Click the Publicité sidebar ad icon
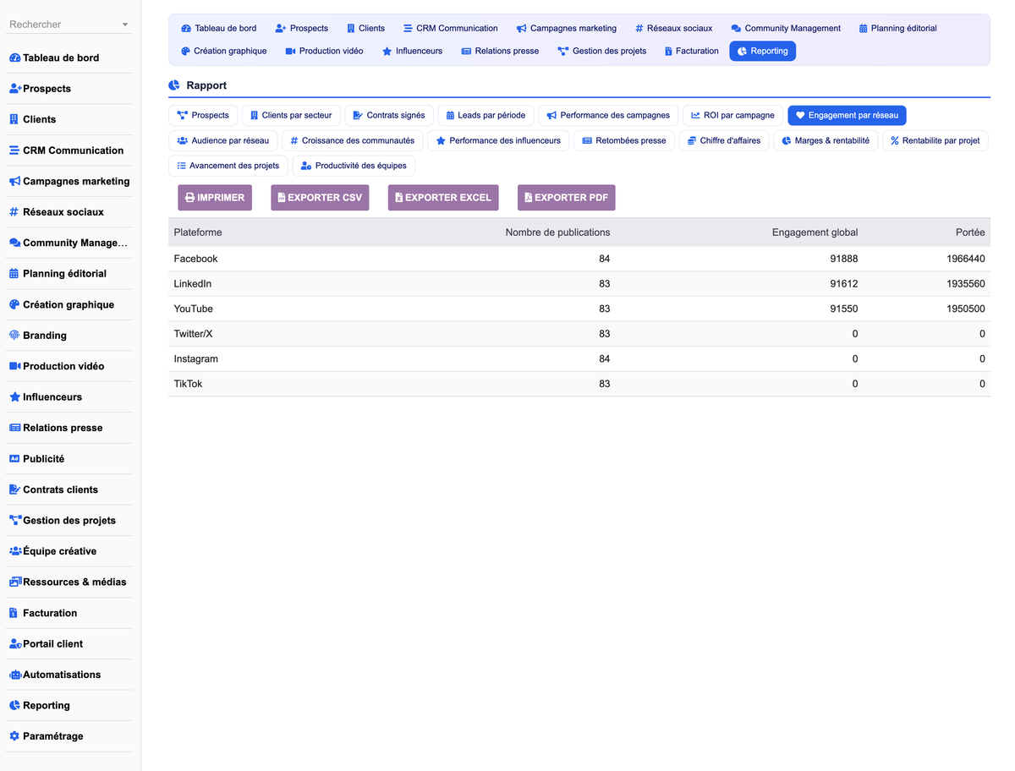 14,459
